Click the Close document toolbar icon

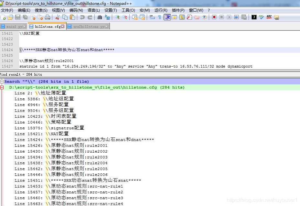point(33,17)
